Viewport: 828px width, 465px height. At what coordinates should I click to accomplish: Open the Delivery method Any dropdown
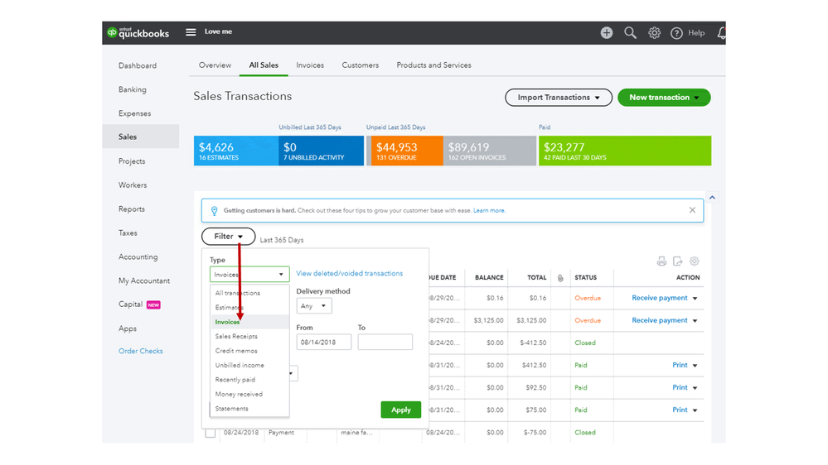click(x=313, y=306)
